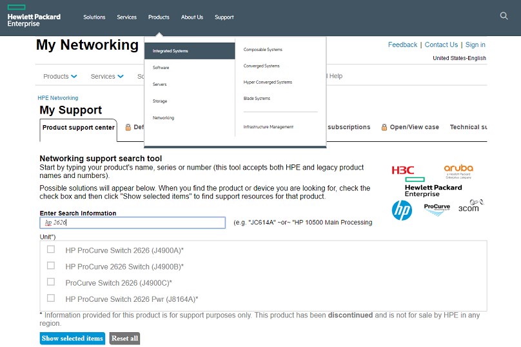Click the Help link in sub navigation
The height and width of the screenshot is (347, 521).
coord(336,76)
